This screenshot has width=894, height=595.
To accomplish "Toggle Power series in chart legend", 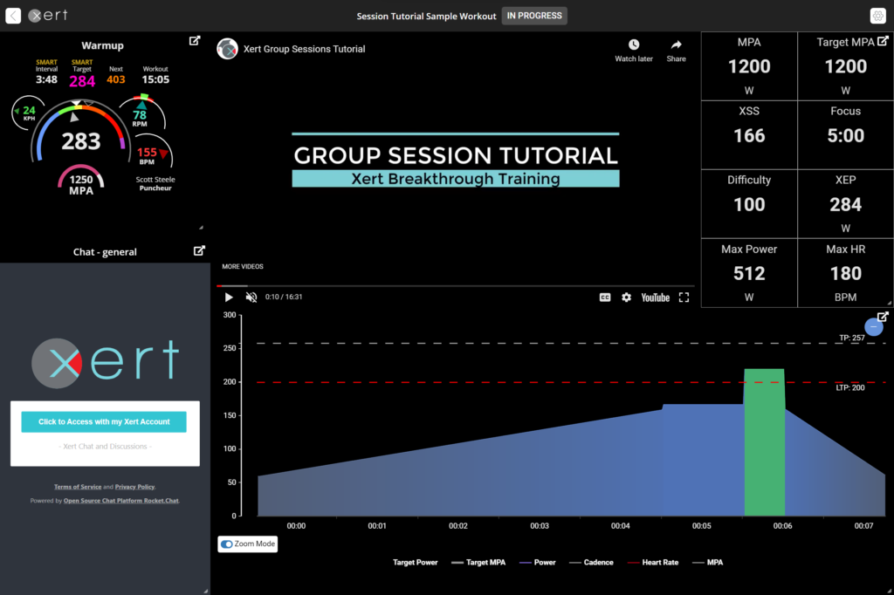I will (x=538, y=563).
